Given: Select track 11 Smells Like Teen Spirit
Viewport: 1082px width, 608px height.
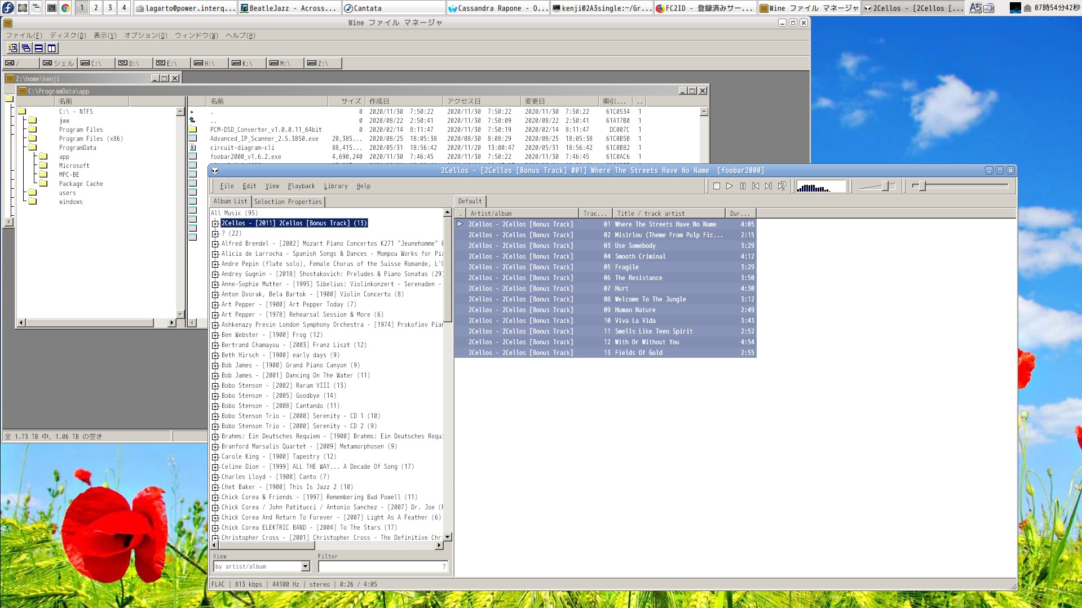Looking at the screenshot, I should click(x=648, y=331).
